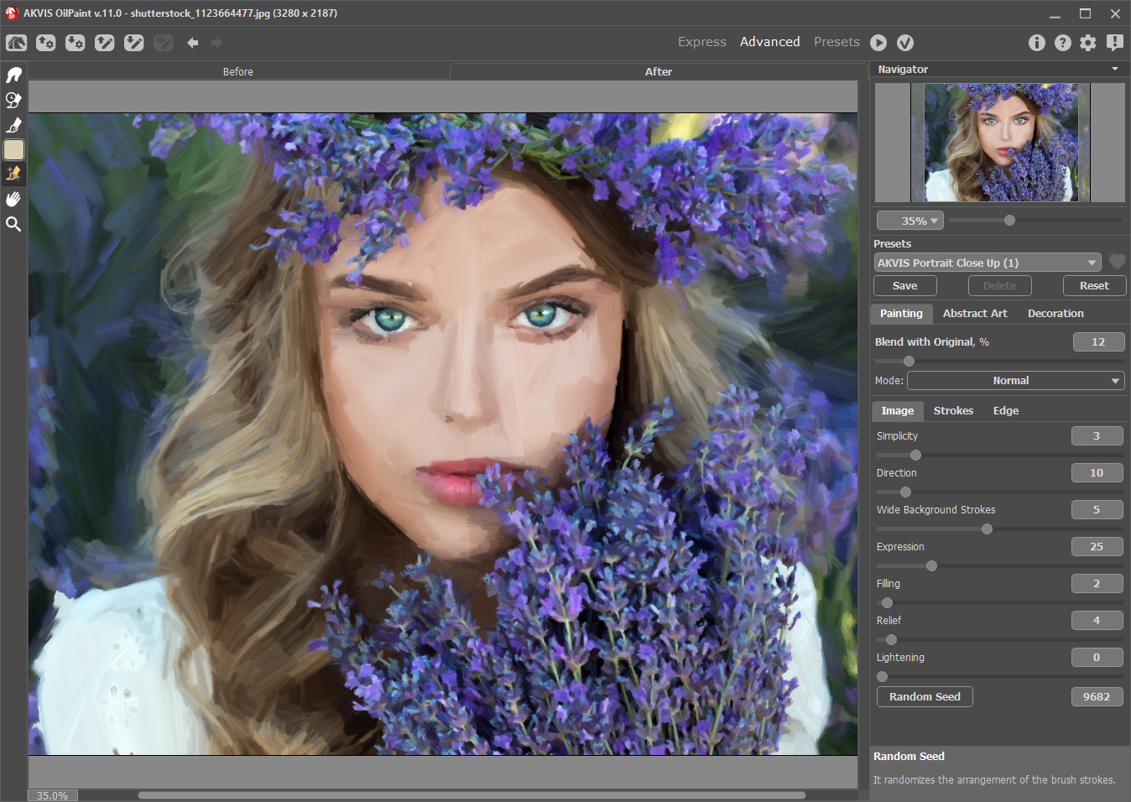Open the AKVIS Portrait Close Up presets dropdown

point(987,263)
